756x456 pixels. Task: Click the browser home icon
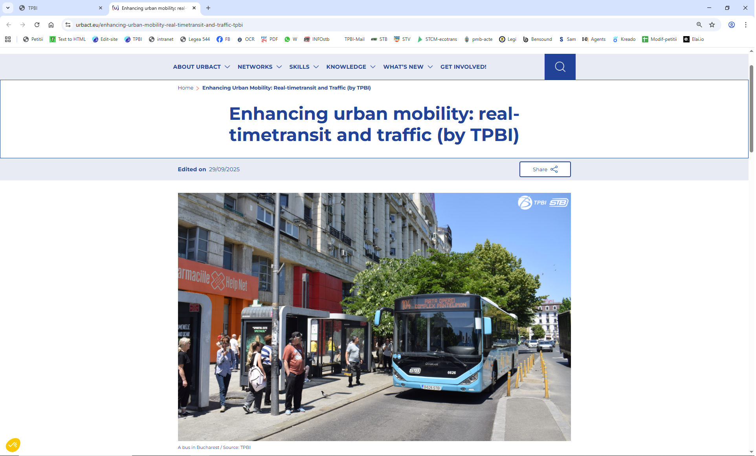point(51,25)
